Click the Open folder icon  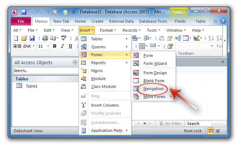(x=24, y=38)
